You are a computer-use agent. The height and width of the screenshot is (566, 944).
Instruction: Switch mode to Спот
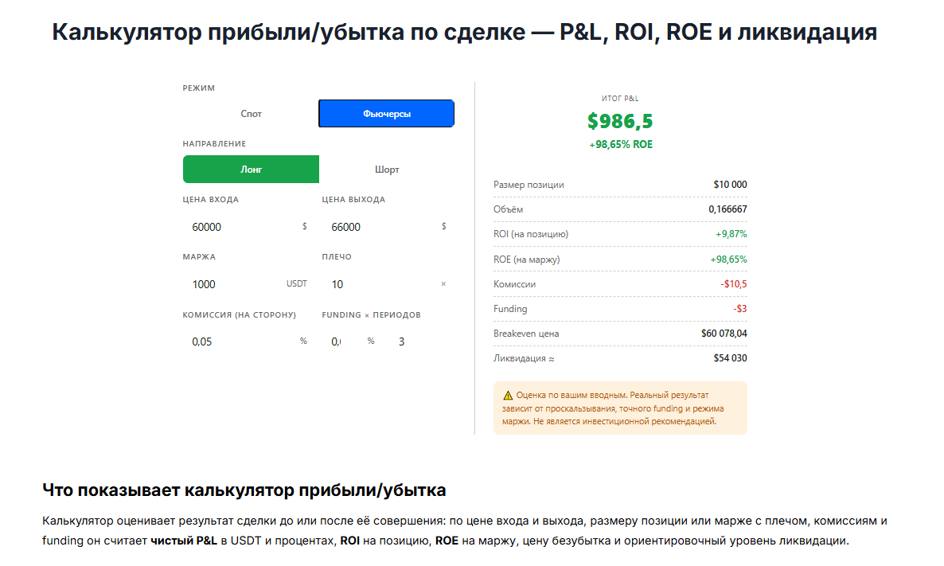(x=251, y=114)
